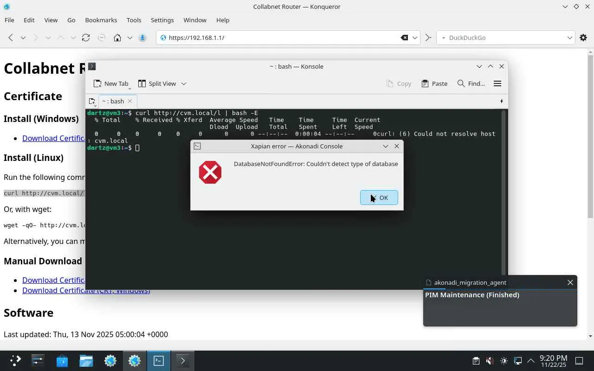Screen dimensions: 594x371
Task: Open the Go menu
Action: click(x=71, y=20)
